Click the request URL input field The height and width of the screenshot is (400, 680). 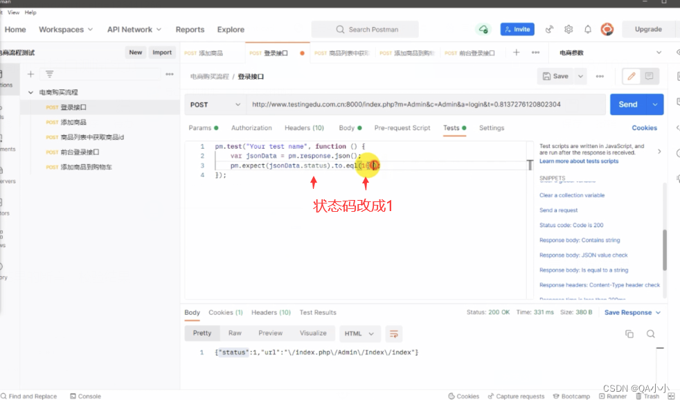tap(426, 104)
